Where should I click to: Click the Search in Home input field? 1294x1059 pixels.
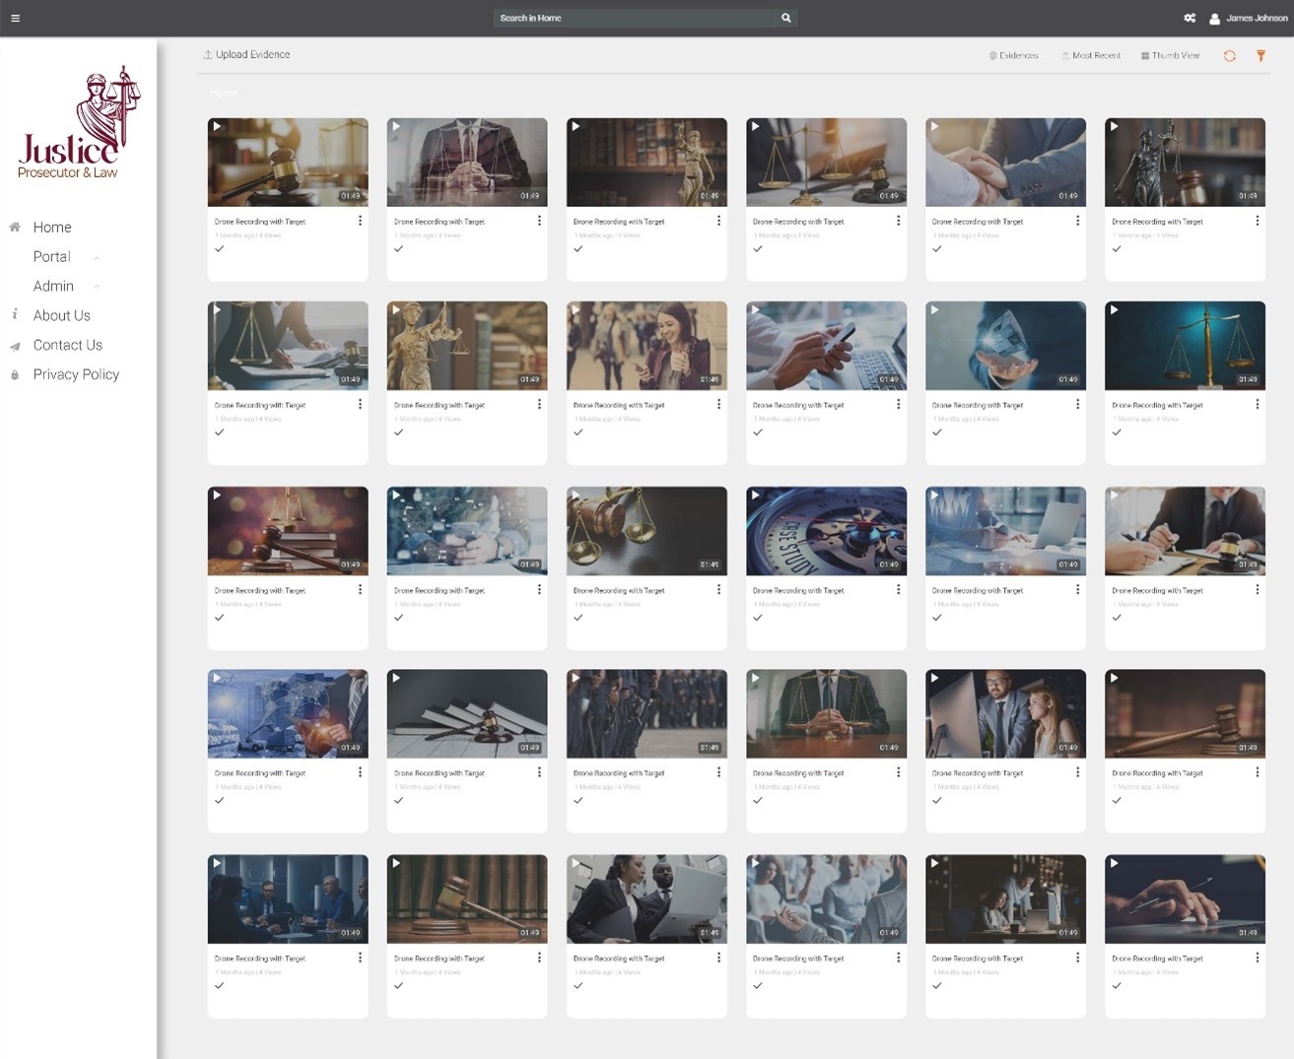[636, 18]
